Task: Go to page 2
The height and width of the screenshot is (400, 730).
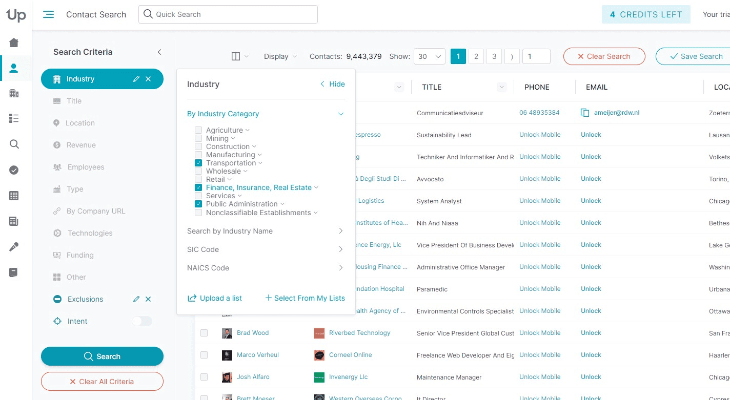Action: point(476,56)
